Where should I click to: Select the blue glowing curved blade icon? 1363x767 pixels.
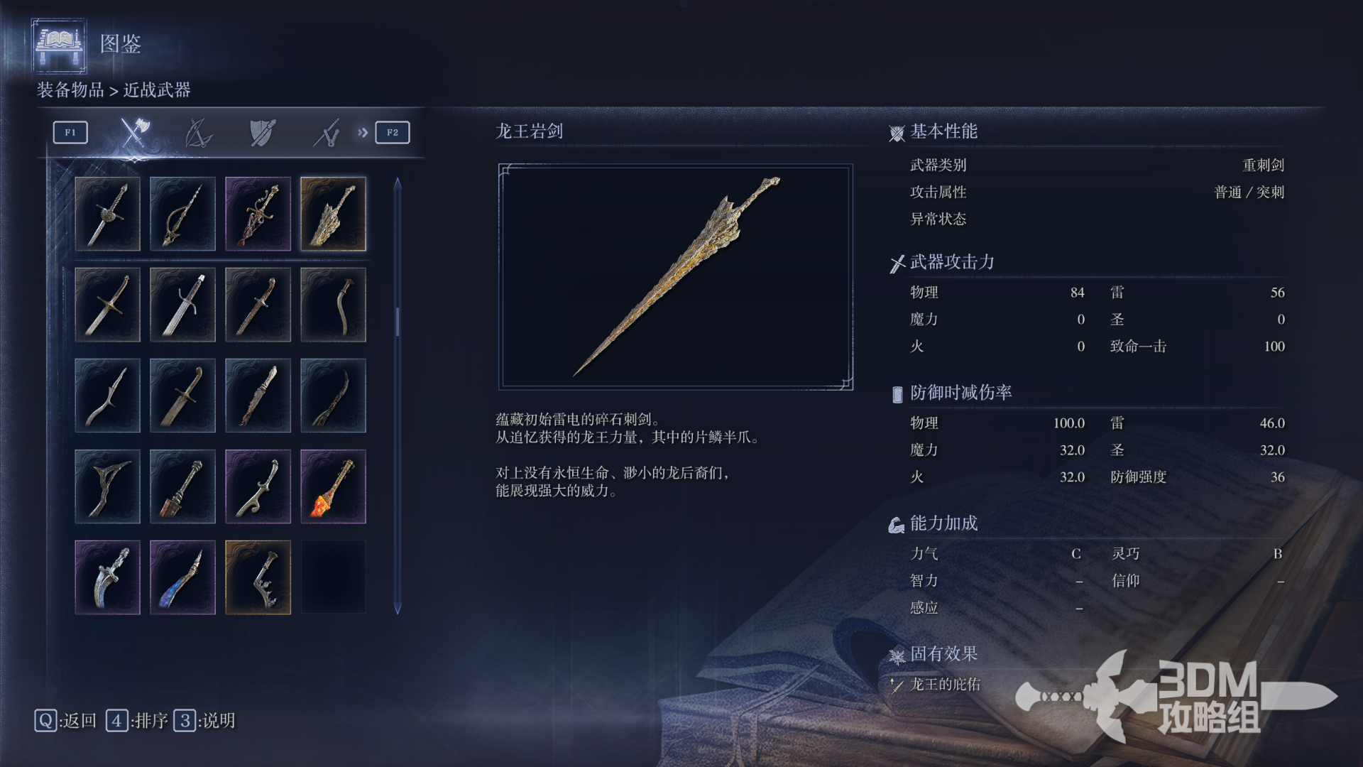[x=182, y=577]
